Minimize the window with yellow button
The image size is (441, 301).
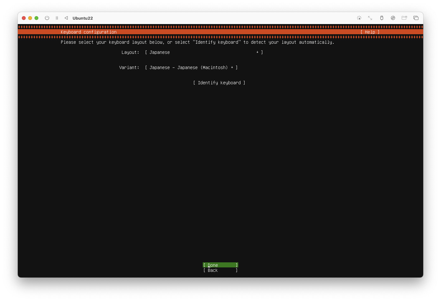[x=30, y=18]
